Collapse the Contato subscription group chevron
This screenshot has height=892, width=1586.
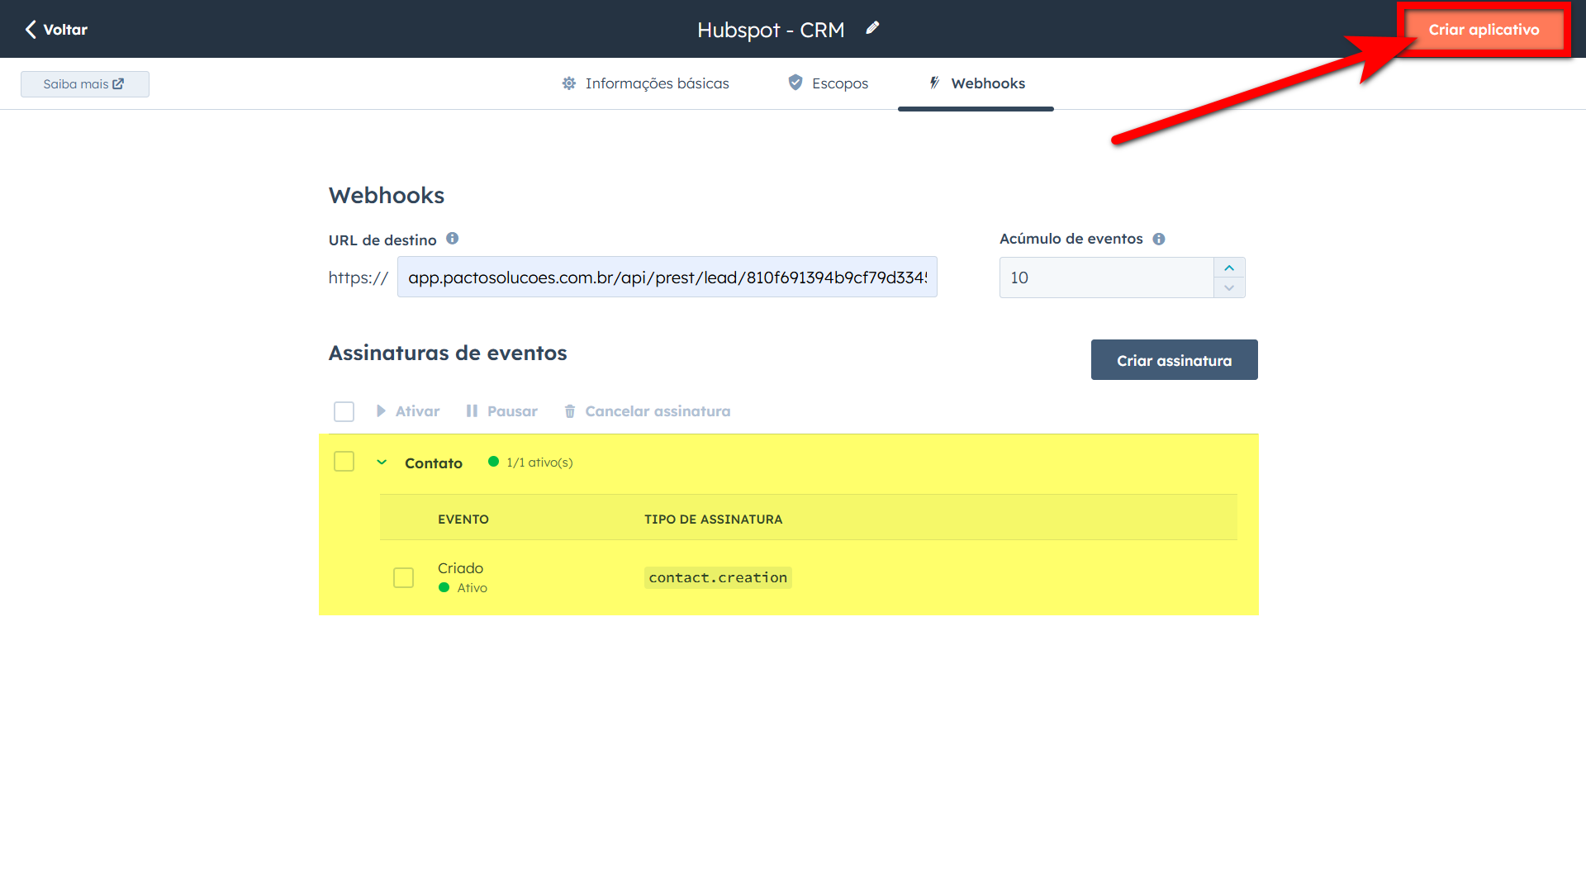click(x=382, y=463)
